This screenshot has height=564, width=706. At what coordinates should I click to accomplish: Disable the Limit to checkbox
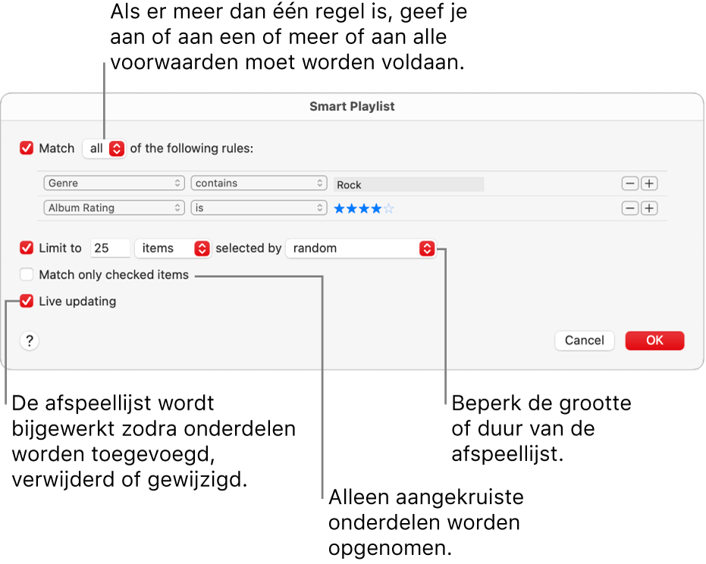(27, 248)
